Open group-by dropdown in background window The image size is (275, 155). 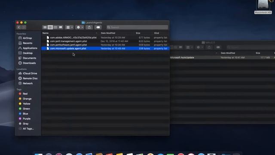point(189,47)
